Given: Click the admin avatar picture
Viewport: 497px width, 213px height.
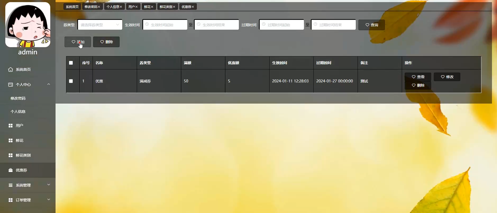Looking at the screenshot, I should (x=28, y=25).
